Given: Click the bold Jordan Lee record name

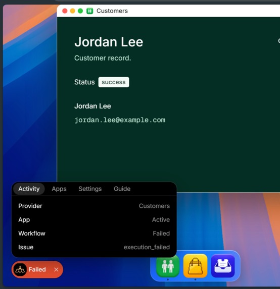Looking at the screenshot, I should coord(92,106).
